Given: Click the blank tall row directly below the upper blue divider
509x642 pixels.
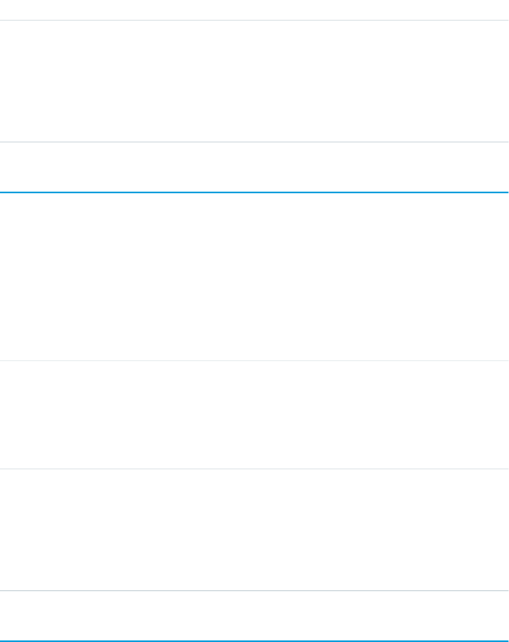Looking at the screenshot, I should tap(254, 276).
